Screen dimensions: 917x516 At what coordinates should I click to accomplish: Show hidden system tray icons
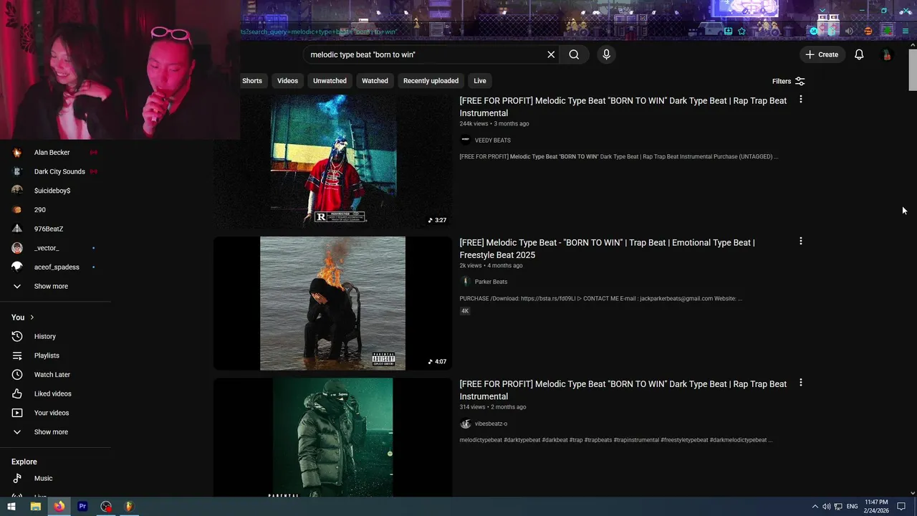[815, 507]
